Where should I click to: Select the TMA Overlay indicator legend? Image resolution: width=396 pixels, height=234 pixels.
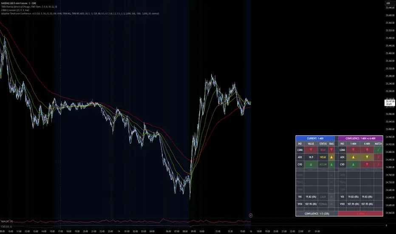click(30, 7)
